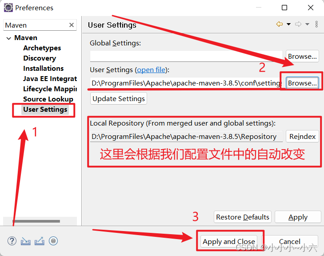Select User Settings in the tree
Screen dimensions: 324x256
[x=45, y=110]
